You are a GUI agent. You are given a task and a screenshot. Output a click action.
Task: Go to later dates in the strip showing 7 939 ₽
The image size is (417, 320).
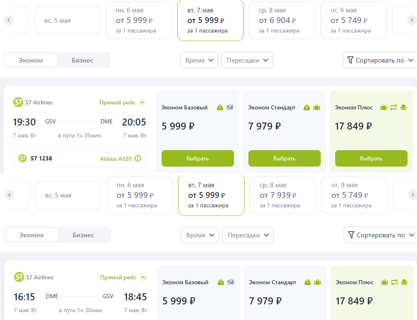coord(412,195)
